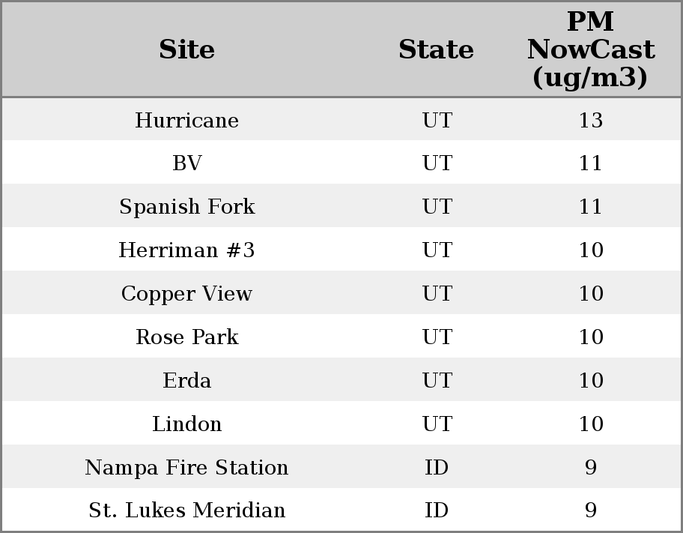Click the BV site cell
This screenshot has width=683, height=533.
pyautogui.click(x=186, y=163)
